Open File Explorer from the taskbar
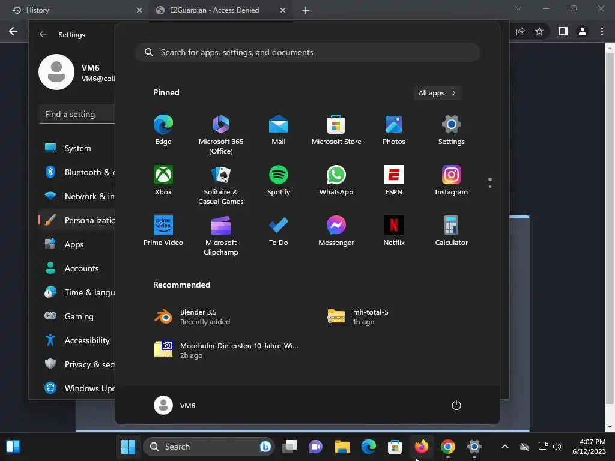This screenshot has height=461, width=615. (342, 447)
